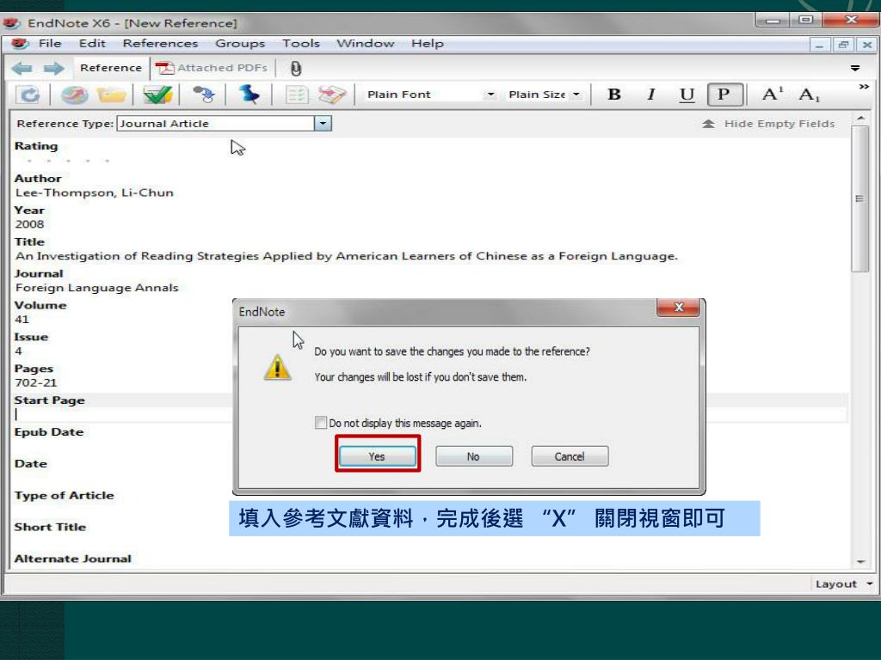Click the Title field text
Viewport: 881px width, 660px height.
pyautogui.click(x=347, y=256)
